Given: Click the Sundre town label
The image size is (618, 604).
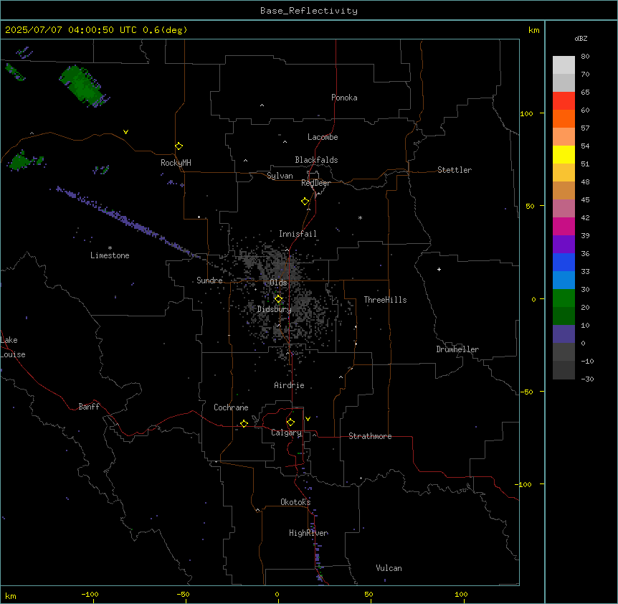Looking at the screenshot, I should point(209,280).
